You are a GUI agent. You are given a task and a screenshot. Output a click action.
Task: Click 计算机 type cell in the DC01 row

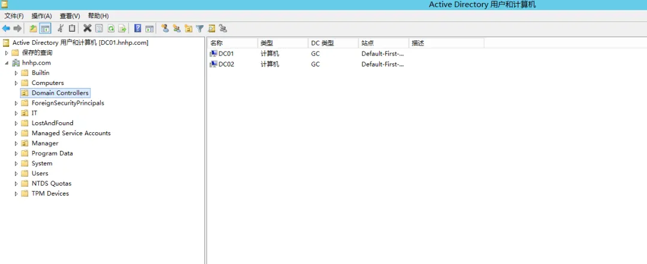[x=270, y=54]
